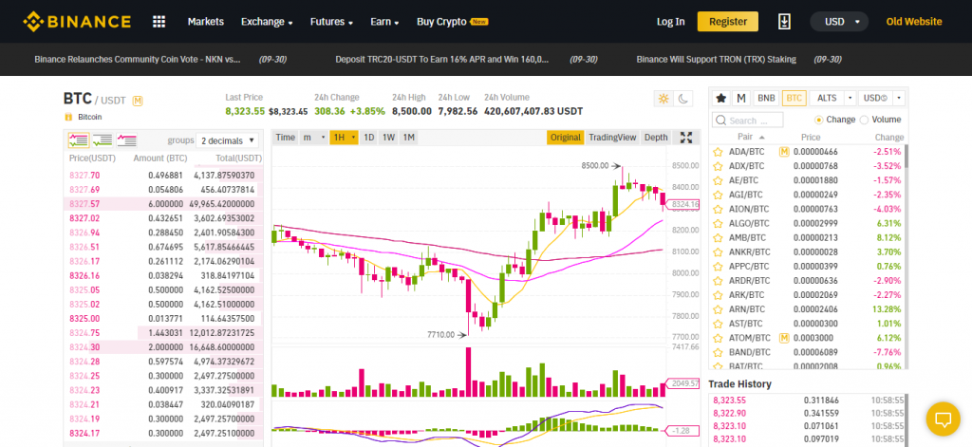Click the pair search field

[x=748, y=121]
